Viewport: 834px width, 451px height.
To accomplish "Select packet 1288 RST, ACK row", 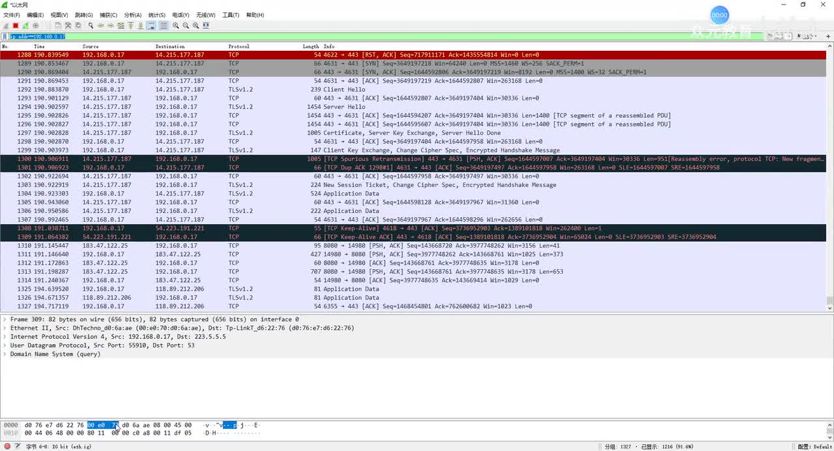I will [413, 55].
